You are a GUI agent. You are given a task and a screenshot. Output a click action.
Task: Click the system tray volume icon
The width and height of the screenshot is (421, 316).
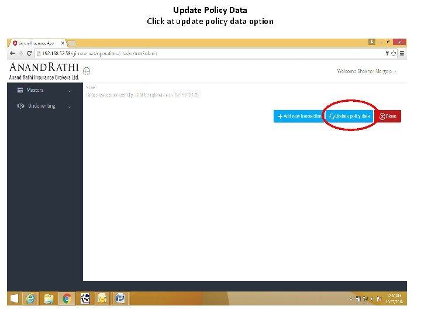[x=372, y=299]
